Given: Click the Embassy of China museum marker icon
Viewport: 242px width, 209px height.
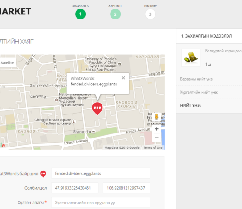Looking at the screenshot, I should click(x=120, y=64).
